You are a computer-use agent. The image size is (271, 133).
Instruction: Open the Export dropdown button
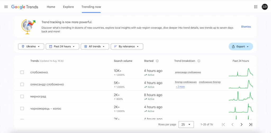coord(241,47)
